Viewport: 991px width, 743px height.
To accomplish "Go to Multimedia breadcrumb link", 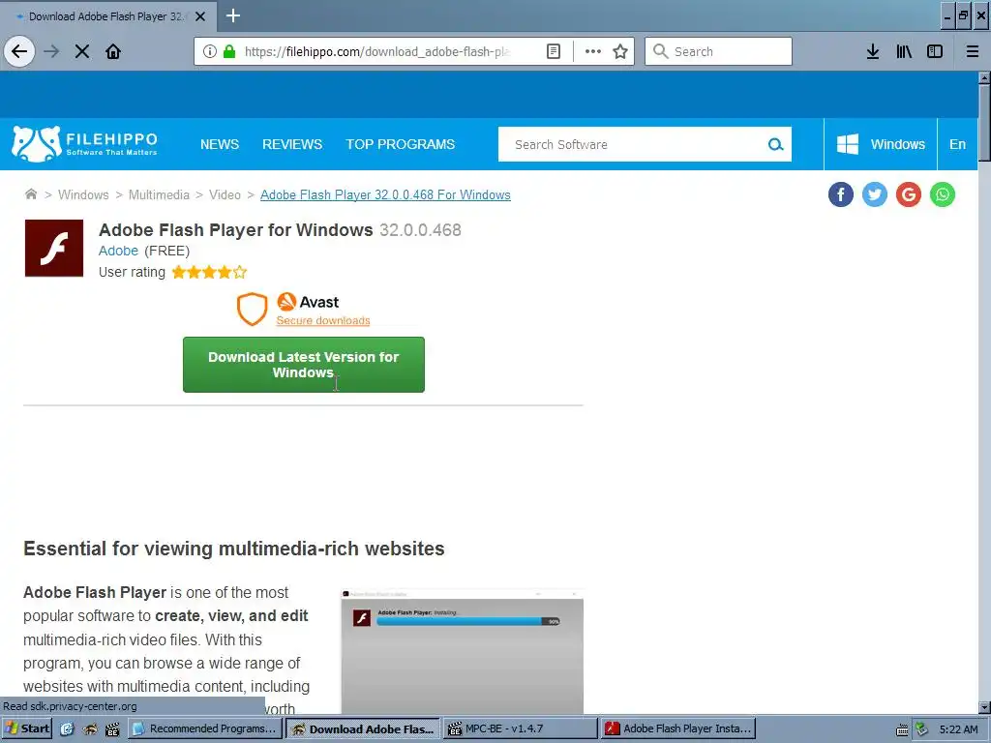I will pos(159,194).
